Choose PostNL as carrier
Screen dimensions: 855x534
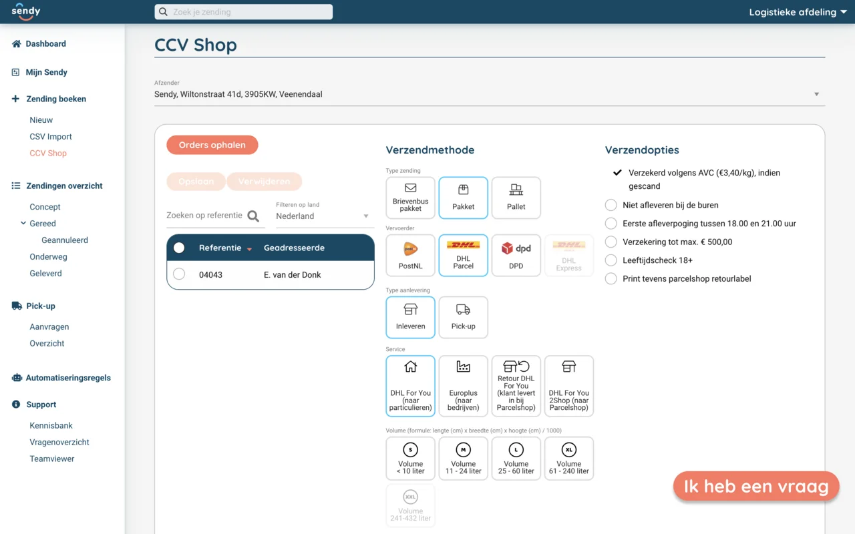(411, 255)
